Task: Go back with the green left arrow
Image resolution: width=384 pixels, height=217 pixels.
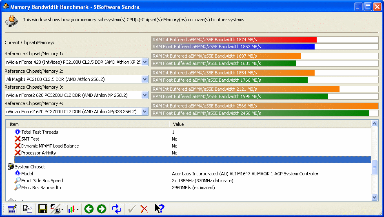Action: tap(89, 209)
